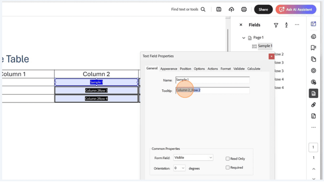Open the Orientation degrees dropdown
This screenshot has width=324, height=182.
179,168
